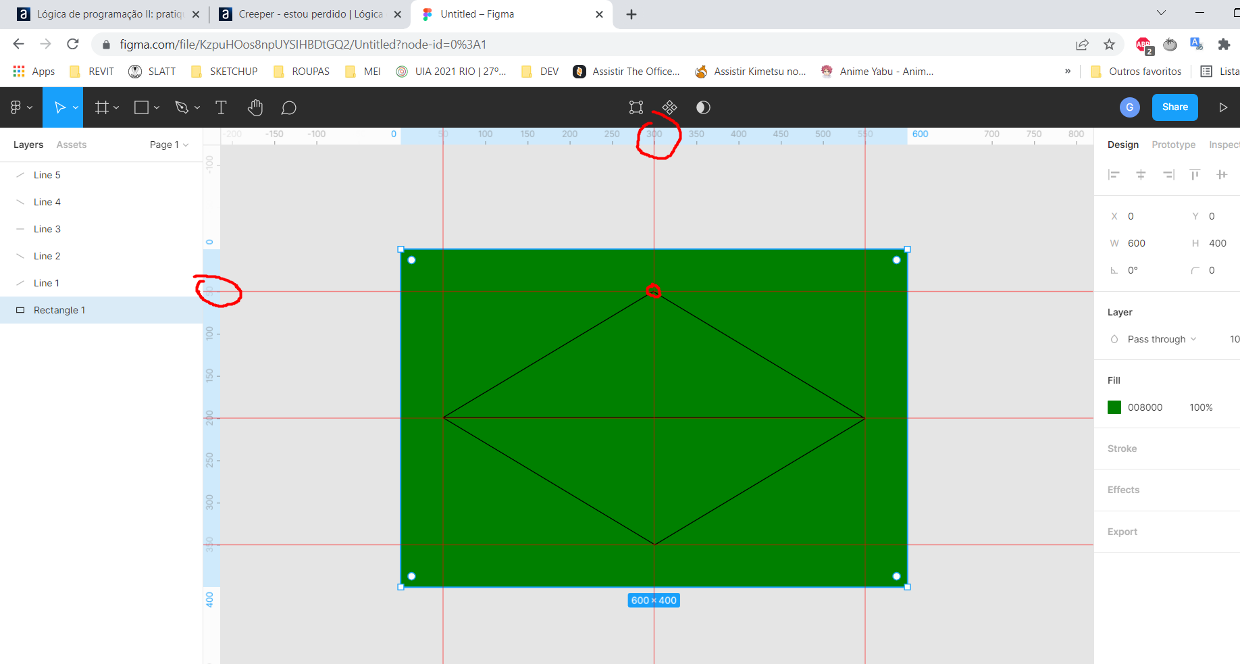Switch to the Assets tab

click(72, 145)
